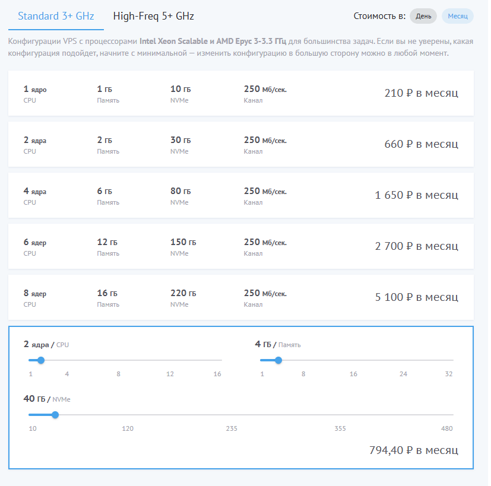Select the 8 ядер 5 100 ₽ plan
This screenshot has width=491, height=486.
(240, 298)
